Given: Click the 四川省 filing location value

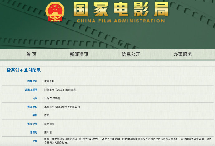Looking at the screenshot, I should (48, 132).
